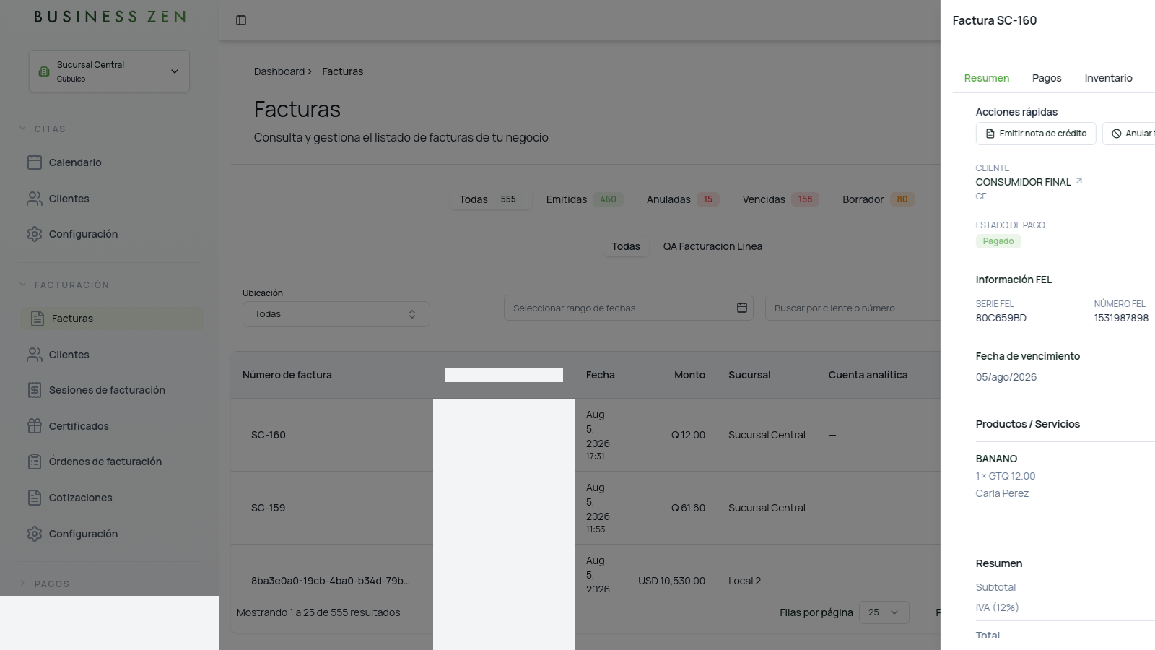Screen dimensions: 1155x650
Task: Sort by the Monto column header
Action: pyautogui.click(x=689, y=375)
